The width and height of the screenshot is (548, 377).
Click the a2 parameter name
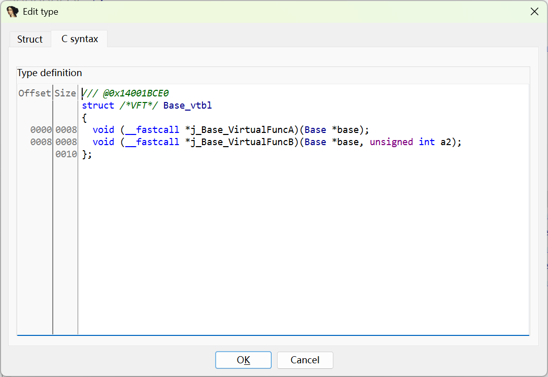pos(446,142)
